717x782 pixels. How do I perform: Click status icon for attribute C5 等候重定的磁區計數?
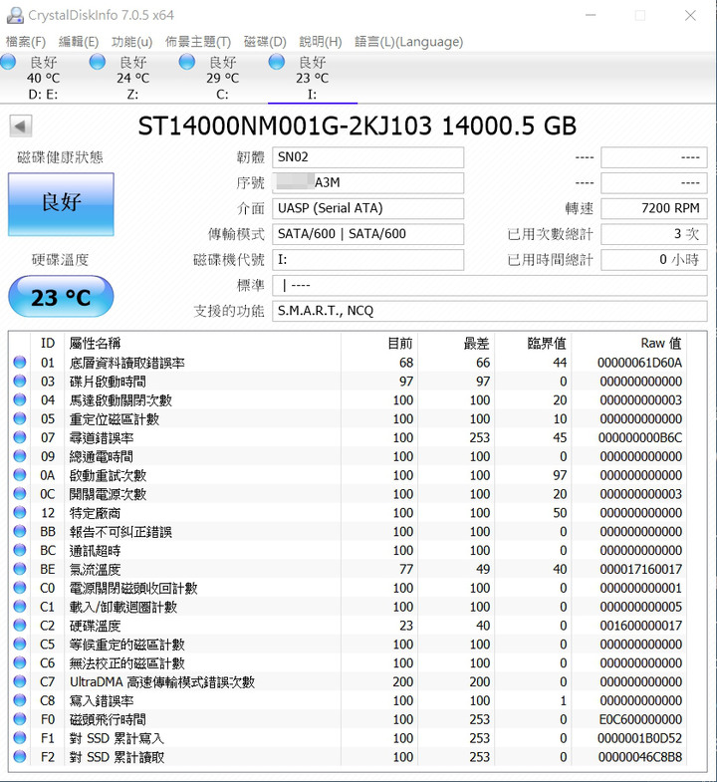tap(20, 644)
